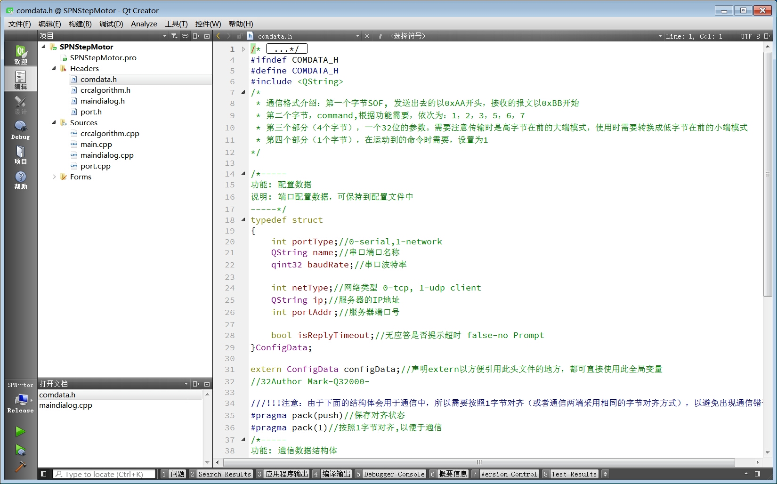Close the comdata.h document

coord(367,36)
